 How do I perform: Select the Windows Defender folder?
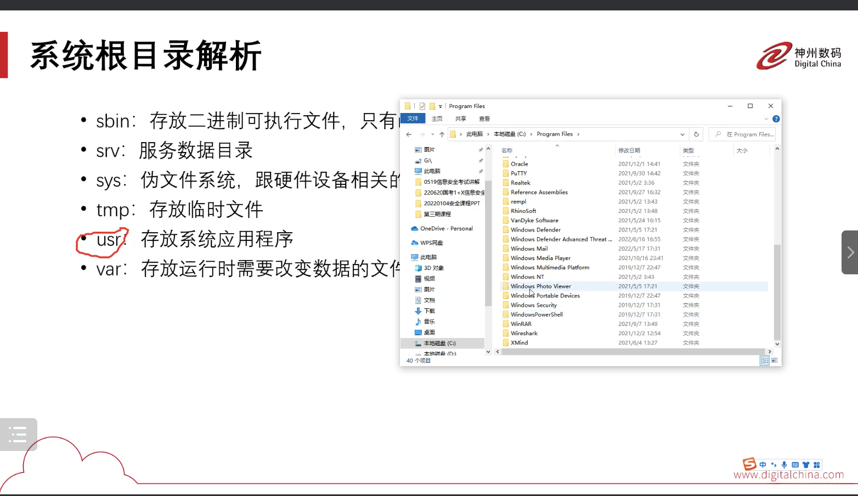point(535,230)
